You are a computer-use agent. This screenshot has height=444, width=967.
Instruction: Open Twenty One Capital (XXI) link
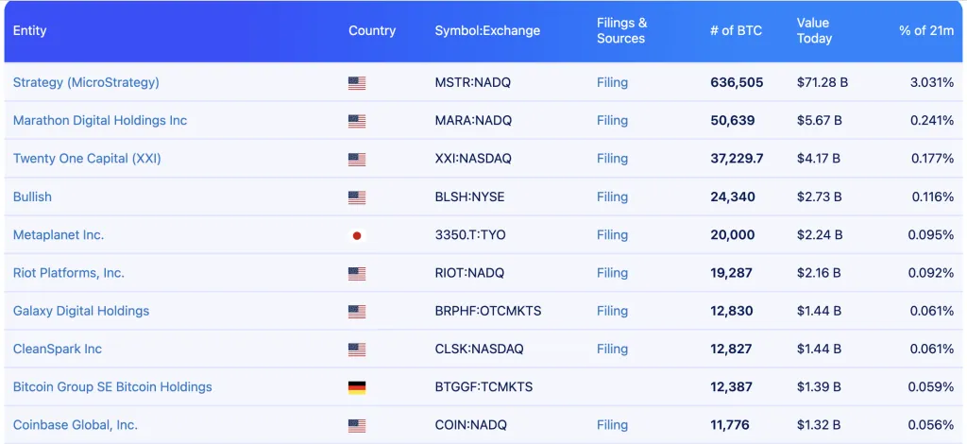(x=87, y=158)
